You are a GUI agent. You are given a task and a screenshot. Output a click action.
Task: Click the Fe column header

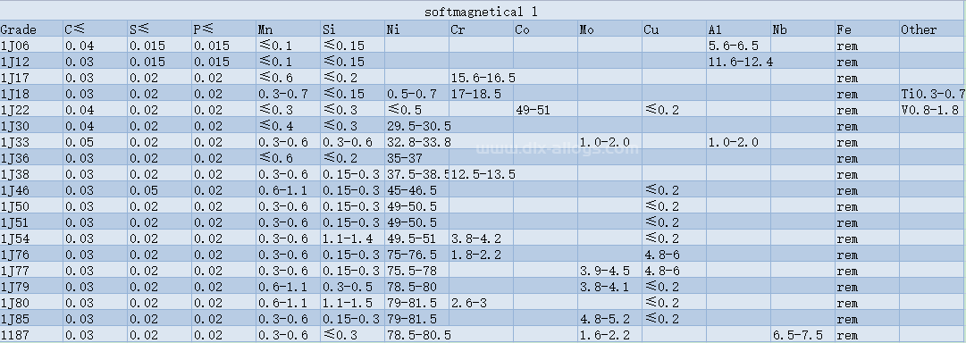[866, 29]
